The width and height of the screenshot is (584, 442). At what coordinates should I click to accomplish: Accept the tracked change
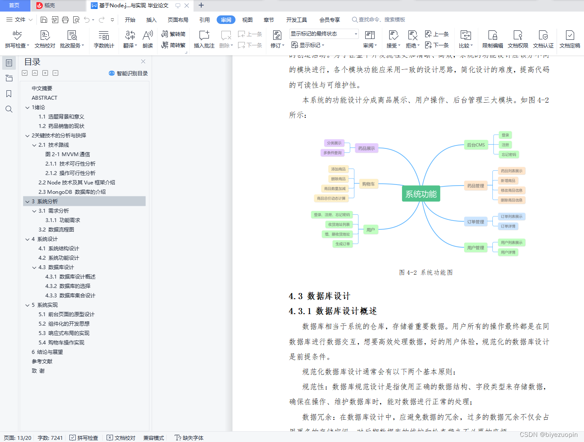pyautogui.click(x=393, y=39)
